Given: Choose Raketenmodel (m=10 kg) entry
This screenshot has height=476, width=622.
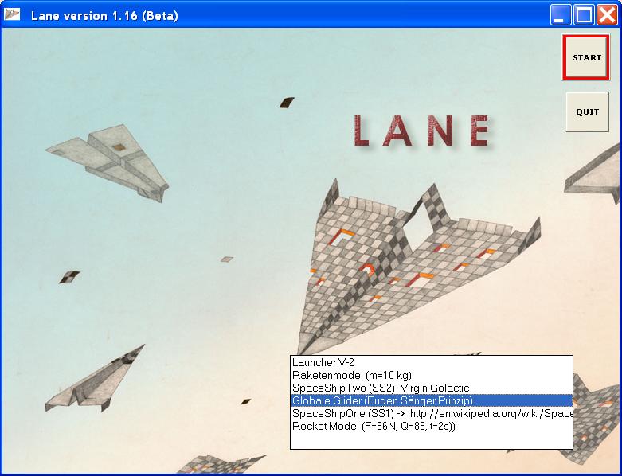Looking at the screenshot, I should (x=351, y=375).
